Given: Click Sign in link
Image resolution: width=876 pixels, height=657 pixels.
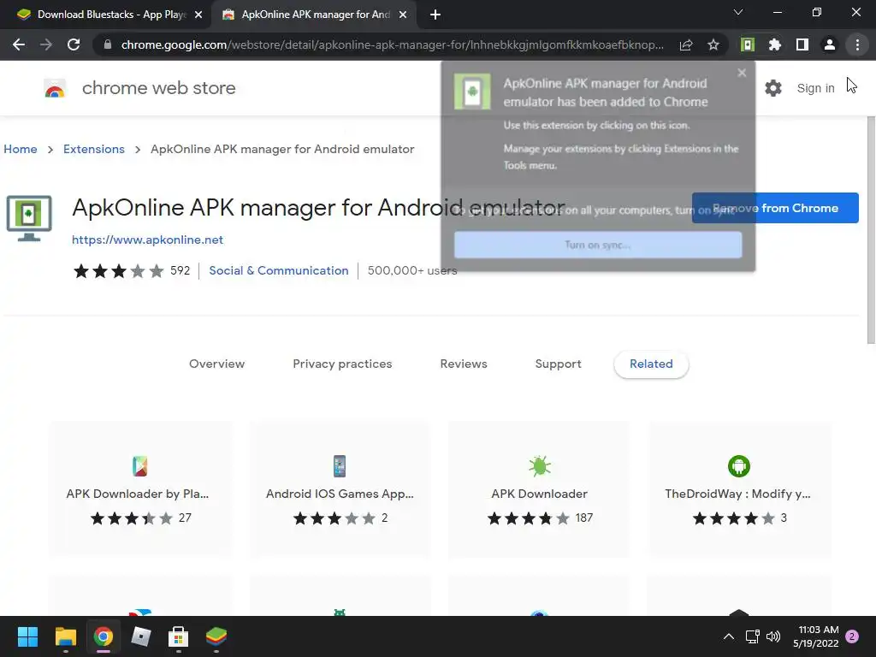Looking at the screenshot, I should tap(815, 88).
